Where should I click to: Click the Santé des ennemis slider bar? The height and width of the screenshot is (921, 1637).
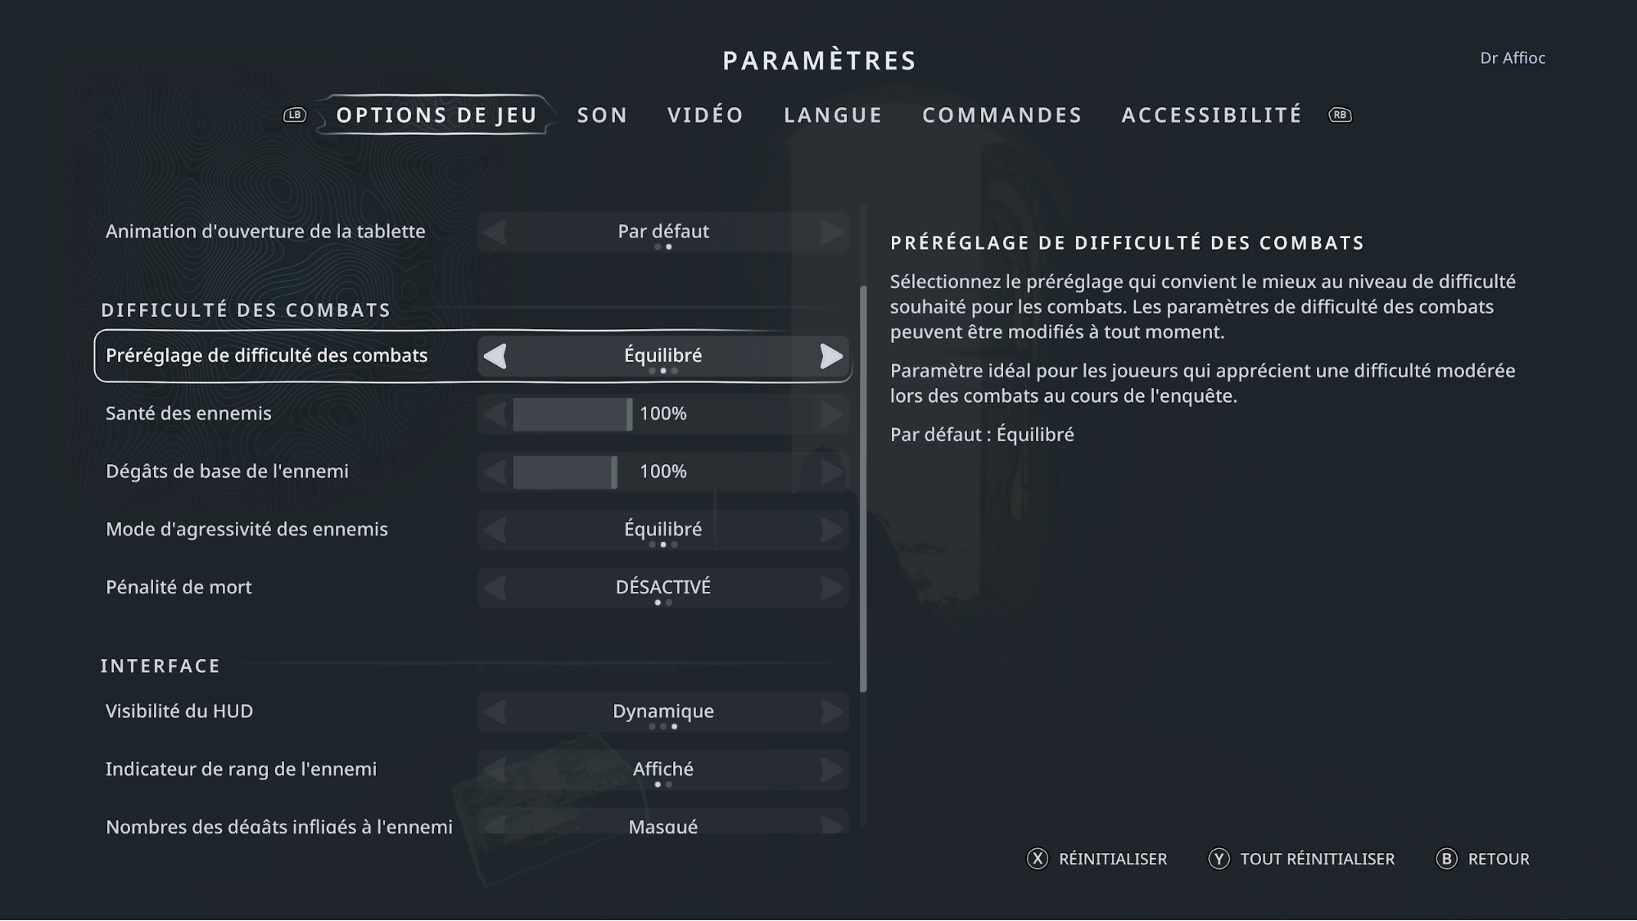tap(572, 414)
